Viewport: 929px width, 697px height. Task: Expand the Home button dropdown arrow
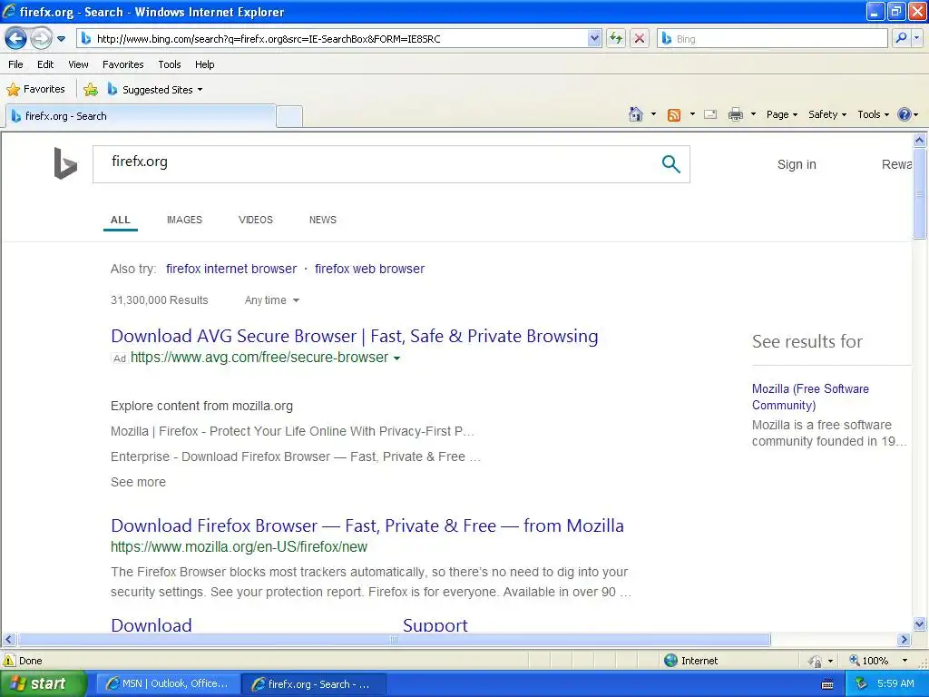(x=653, y=114)
